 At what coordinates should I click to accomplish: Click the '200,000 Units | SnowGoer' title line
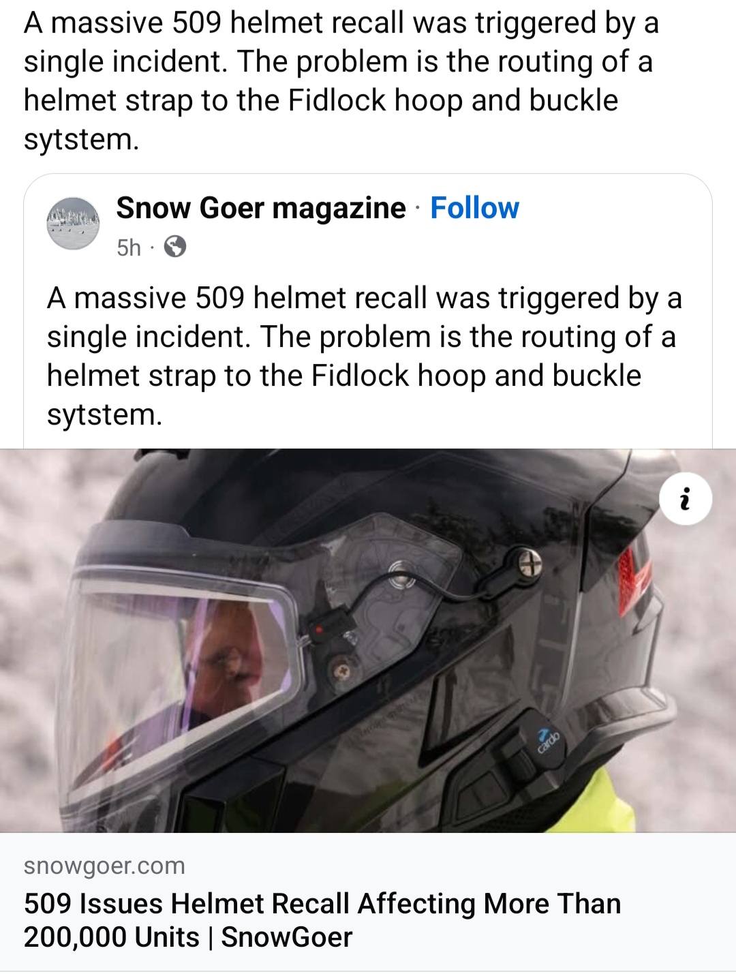tap(188, 937)
